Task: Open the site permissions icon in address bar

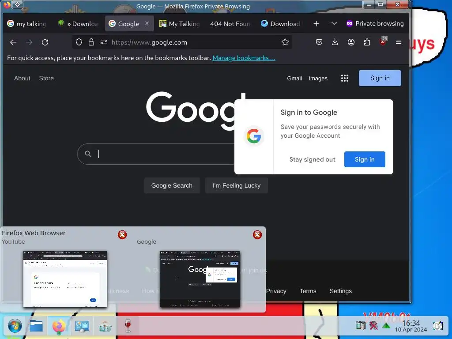Action: pyautogui.click(x=104, y=42)
